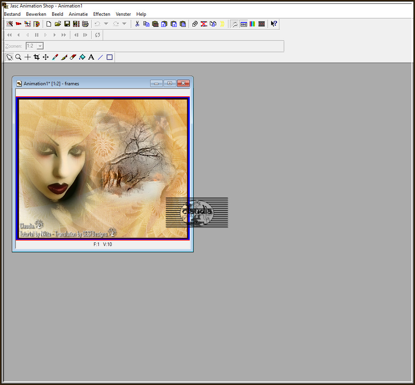The image size is (415, 385).
Task: Jump to the last frame
Action: click(64, 35)
